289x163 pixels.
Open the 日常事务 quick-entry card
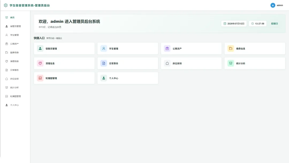(x=128, y=63)
